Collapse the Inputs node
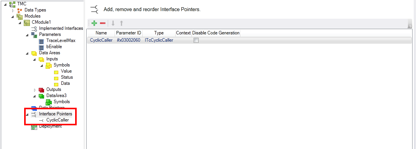 click(x=35, y=60)
